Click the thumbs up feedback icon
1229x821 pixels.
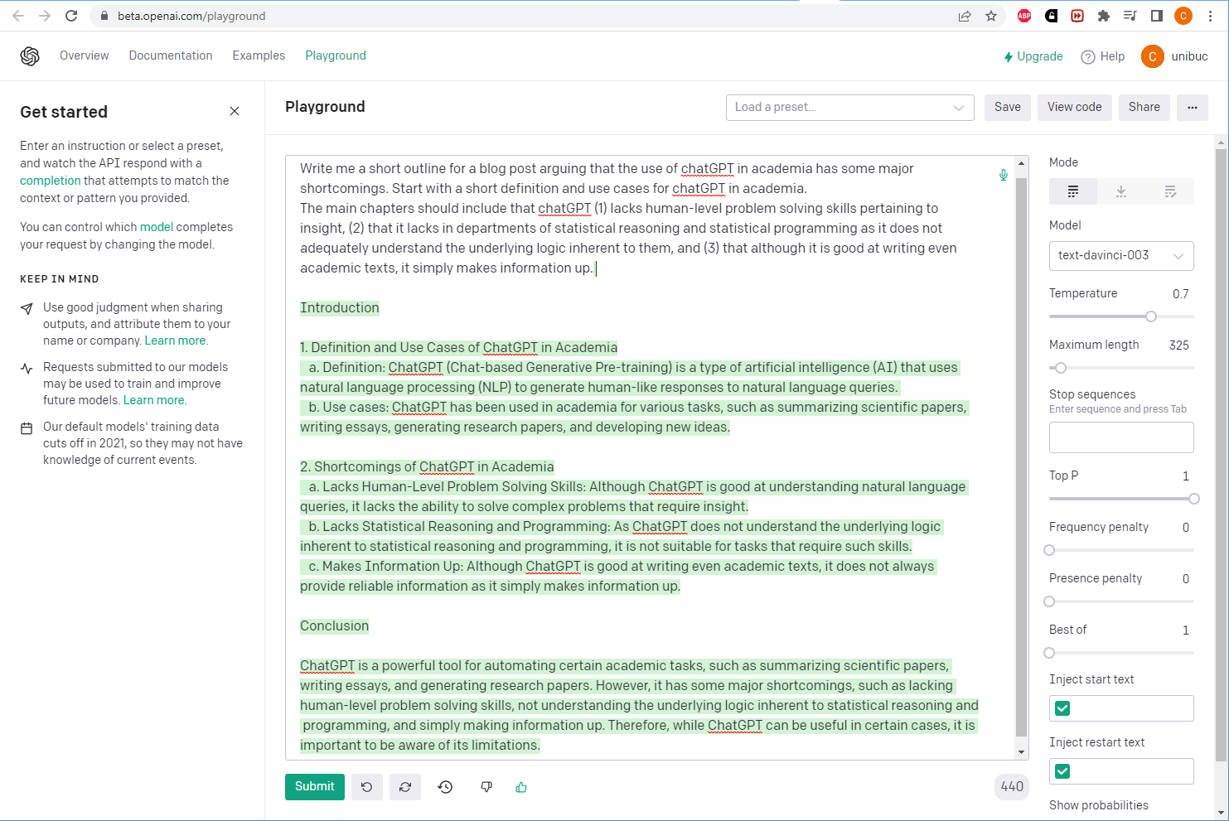pyautogui.click(x=521, y=787)
